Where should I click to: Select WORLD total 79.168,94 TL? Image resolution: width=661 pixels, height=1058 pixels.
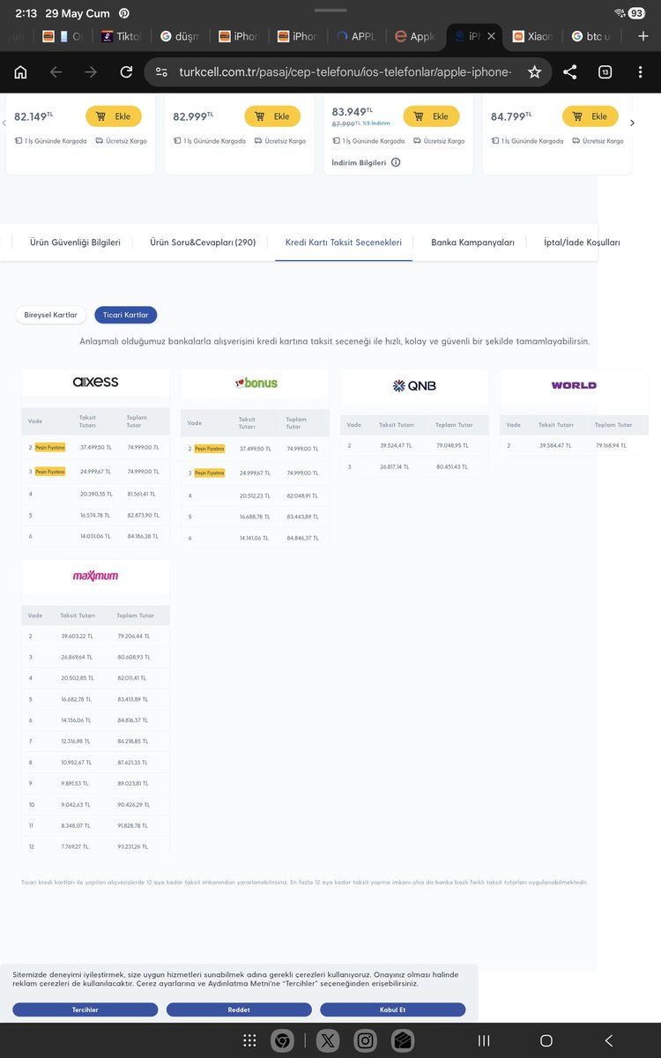[611, 445]
